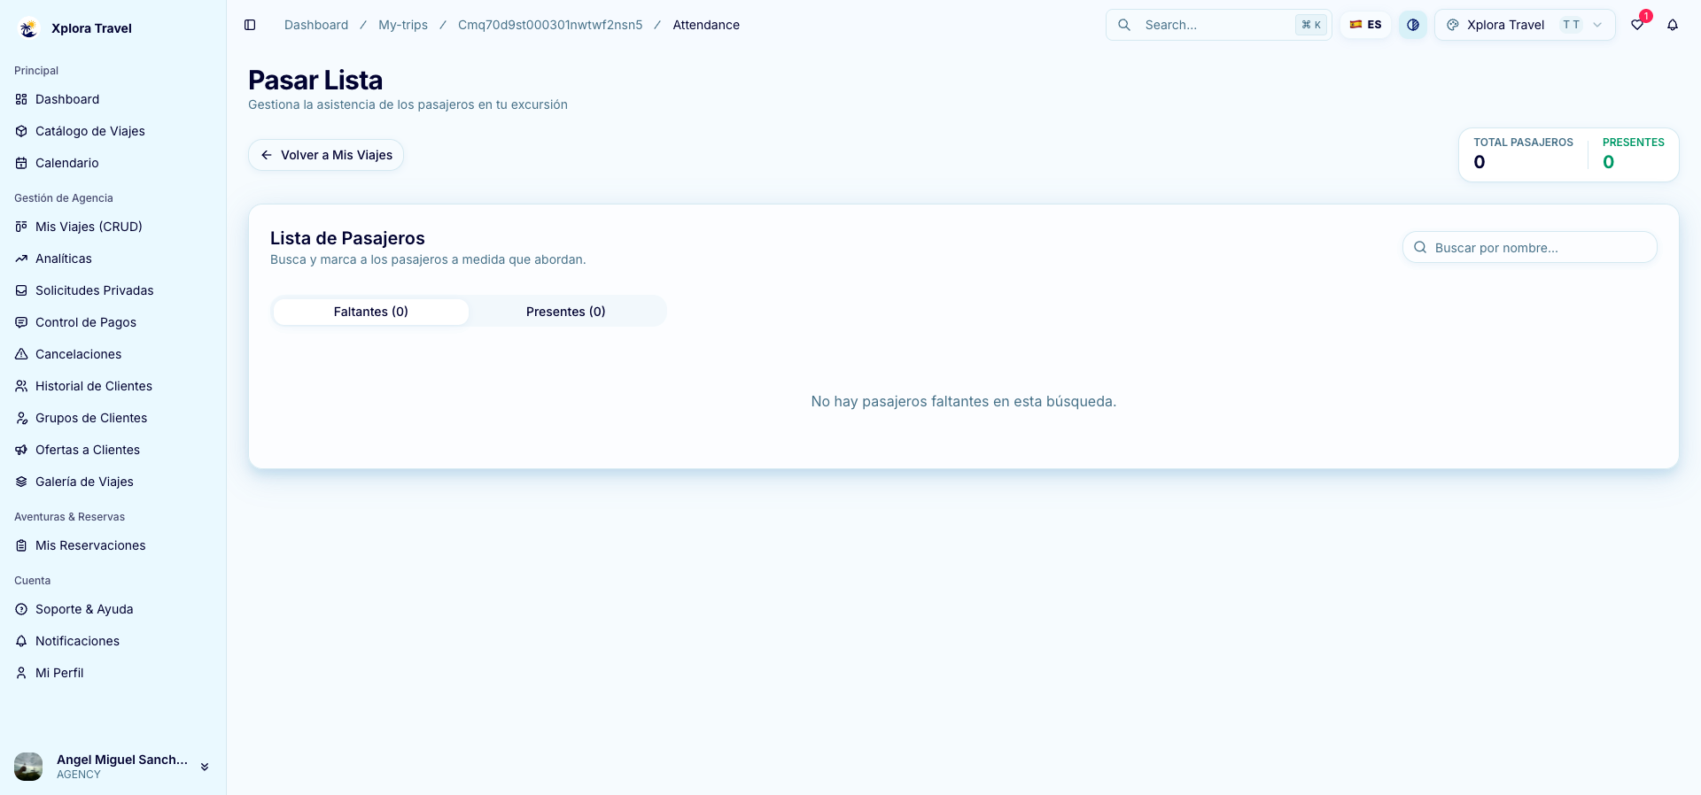Switch to Presentes (0) tab

tap(566, 312)
